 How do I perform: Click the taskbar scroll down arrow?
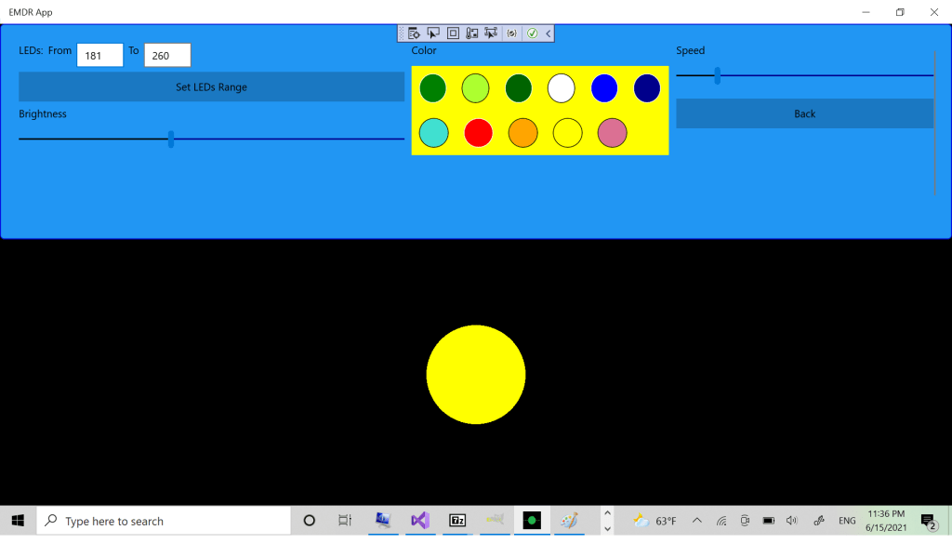click(607, 529)
